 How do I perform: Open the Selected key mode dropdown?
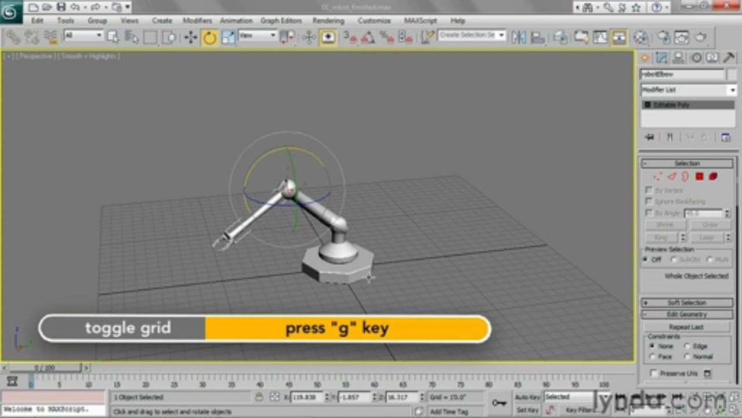pyautogui.click(x=576, y=397)
